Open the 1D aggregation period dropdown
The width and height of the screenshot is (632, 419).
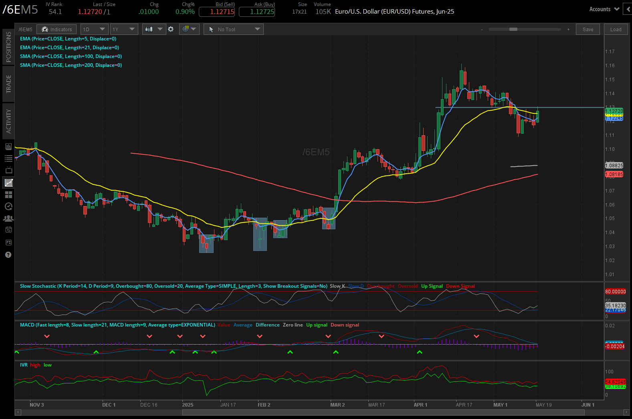95,29
